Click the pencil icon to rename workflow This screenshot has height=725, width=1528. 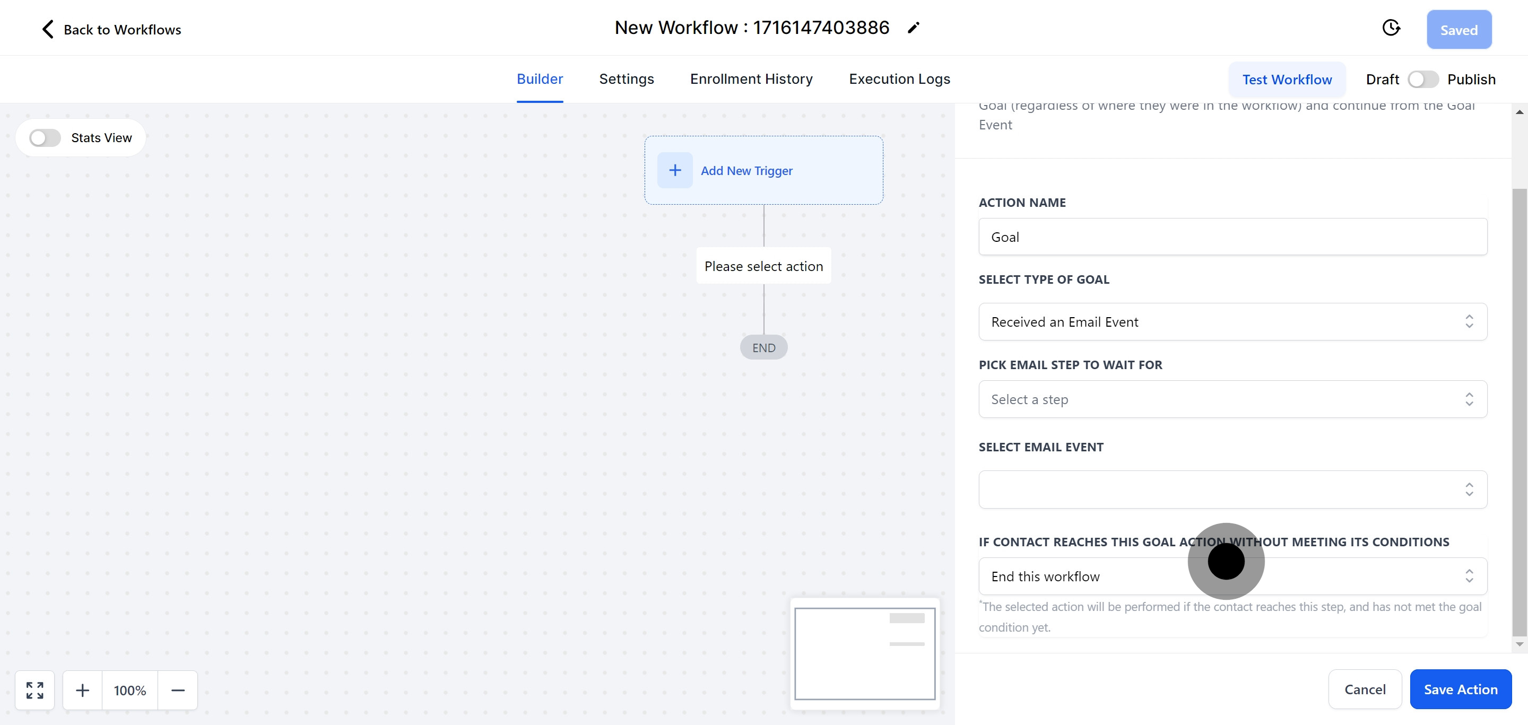(913, 28)
